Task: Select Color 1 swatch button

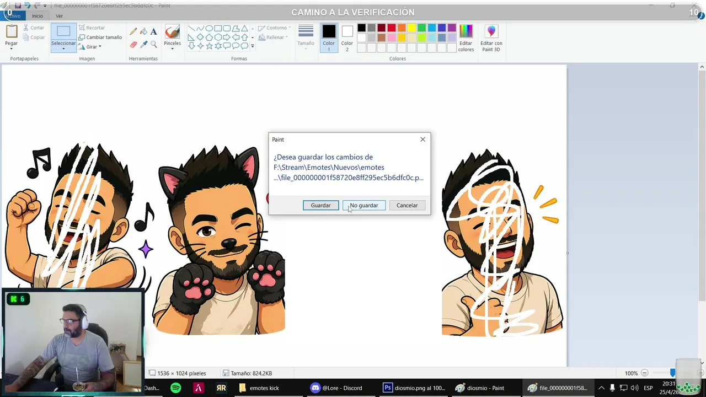Action: click(x=329, y=37)
